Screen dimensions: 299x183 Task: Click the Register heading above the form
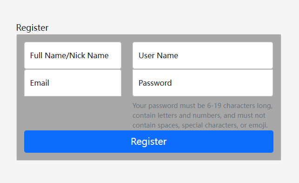[x=32, y=27]
